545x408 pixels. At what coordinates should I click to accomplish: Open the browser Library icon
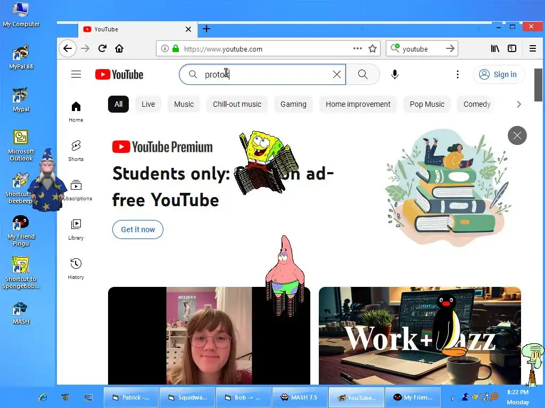pyautogui.click(x=495, y=48)
